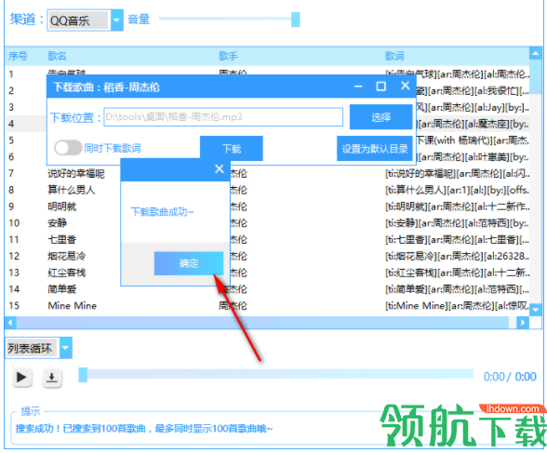Click the 选择 button to choose folder

(381, 117)
